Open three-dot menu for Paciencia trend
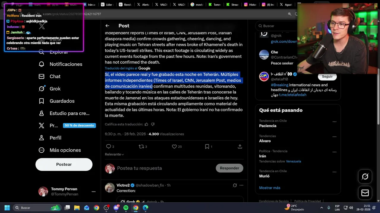The image size is (380, 213). pos(334,122)
